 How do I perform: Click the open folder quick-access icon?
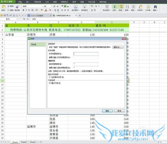coord(2,15)
